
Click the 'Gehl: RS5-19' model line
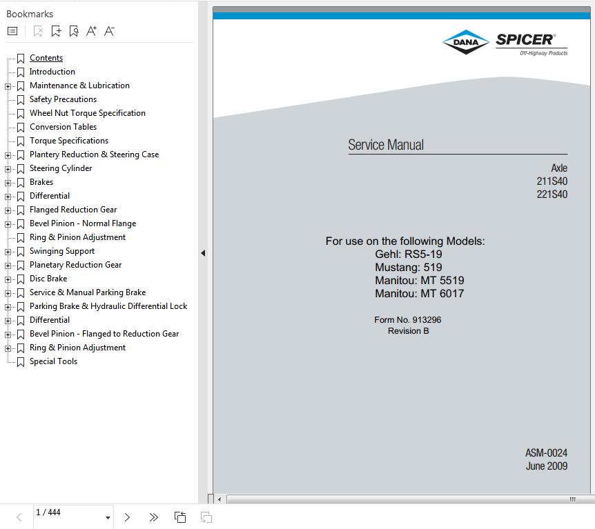(x=409, y=254)
